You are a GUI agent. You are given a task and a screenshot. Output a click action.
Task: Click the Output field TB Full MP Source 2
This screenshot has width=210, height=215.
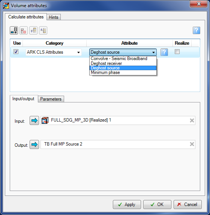tap(118, 144)
